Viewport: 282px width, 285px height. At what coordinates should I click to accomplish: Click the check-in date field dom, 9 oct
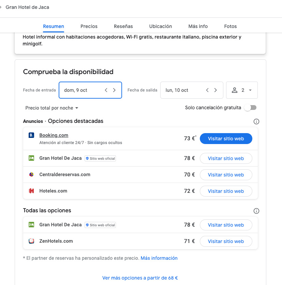point(90,90)
